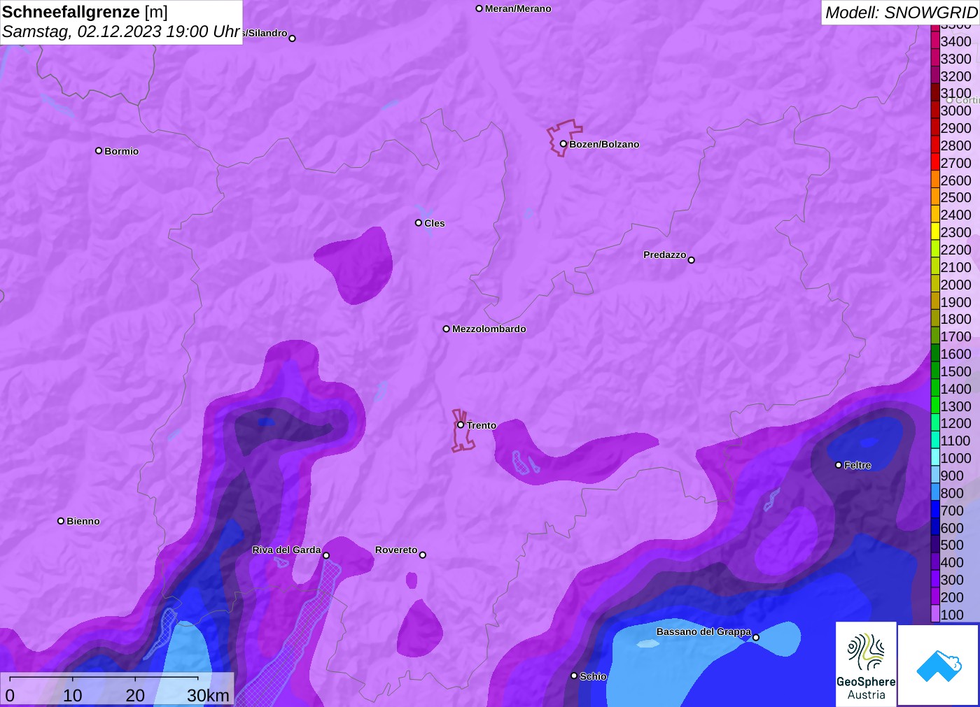
Task: Select the Bozen/Bolzano city marker
Action: tap(563, 144)
